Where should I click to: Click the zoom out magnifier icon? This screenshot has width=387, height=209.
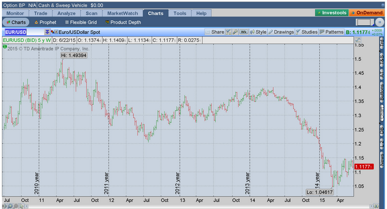tap(16, 206)
